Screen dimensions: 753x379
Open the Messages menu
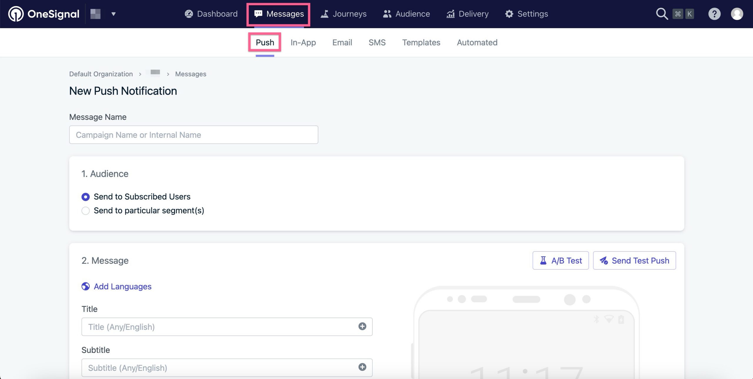279,14
